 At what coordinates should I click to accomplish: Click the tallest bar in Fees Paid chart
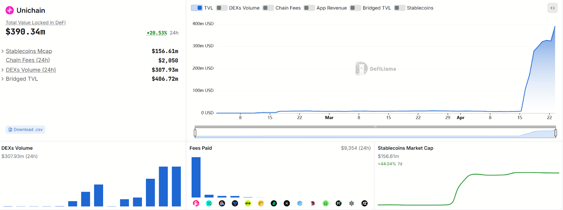[196, 177]
